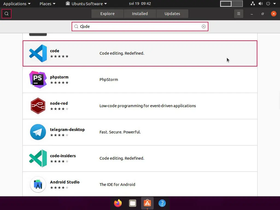Click 'PhpStorm' description text

pyautogui.click(x=109, y=80)
